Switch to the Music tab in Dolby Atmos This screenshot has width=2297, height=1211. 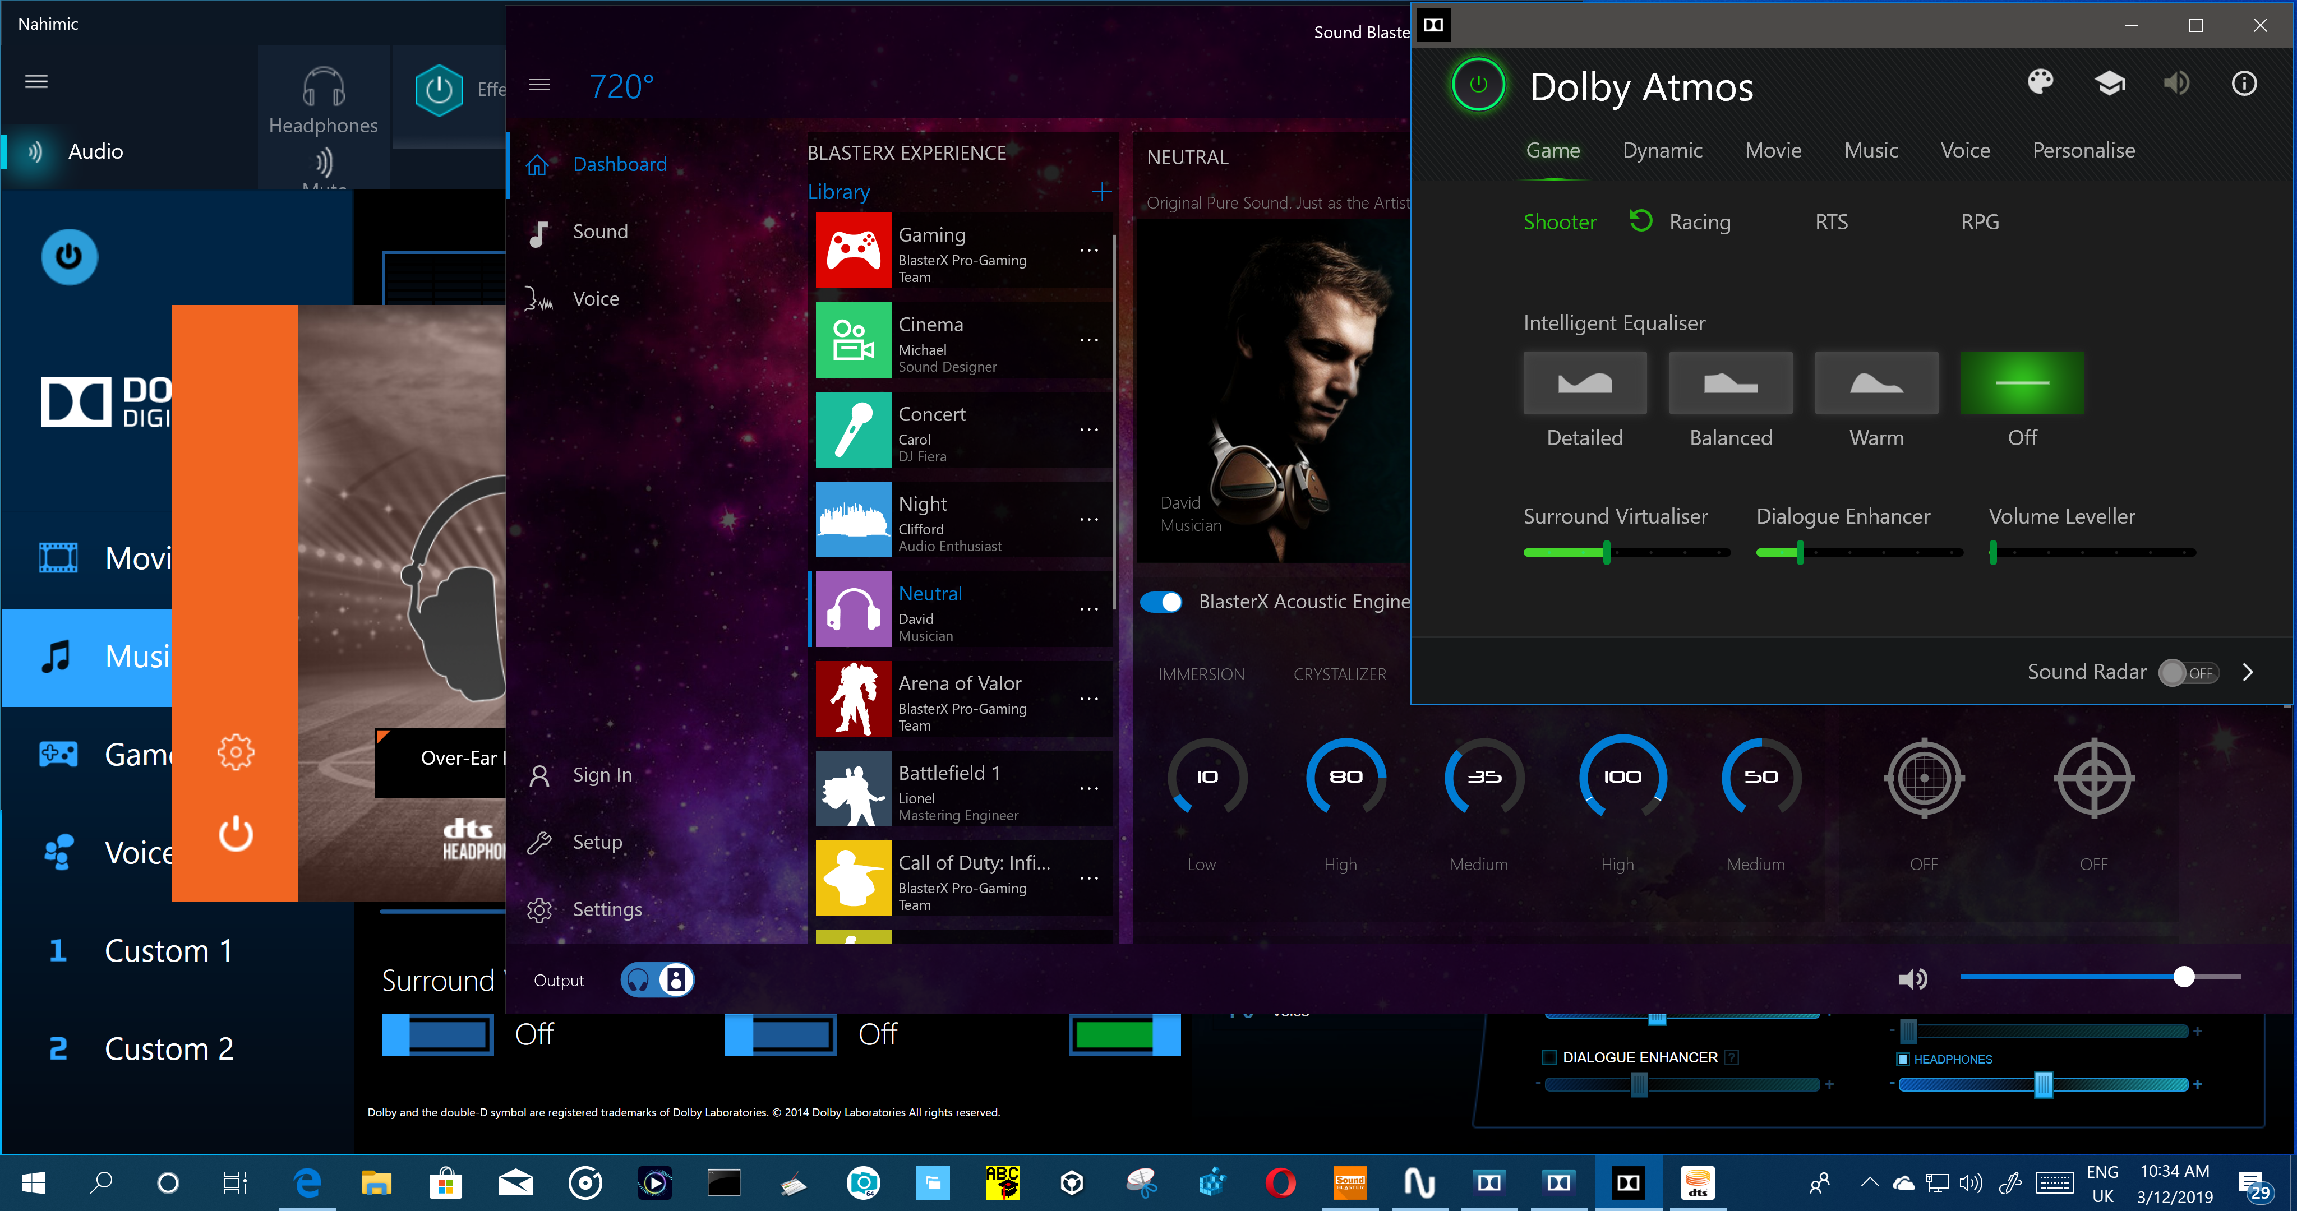click(1871, 151)
